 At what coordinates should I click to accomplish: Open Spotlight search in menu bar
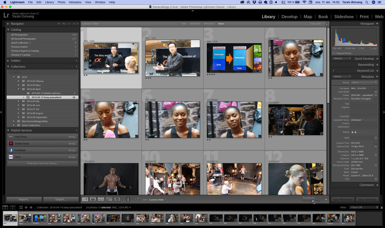pyautogui.click(x=367, y=2)
